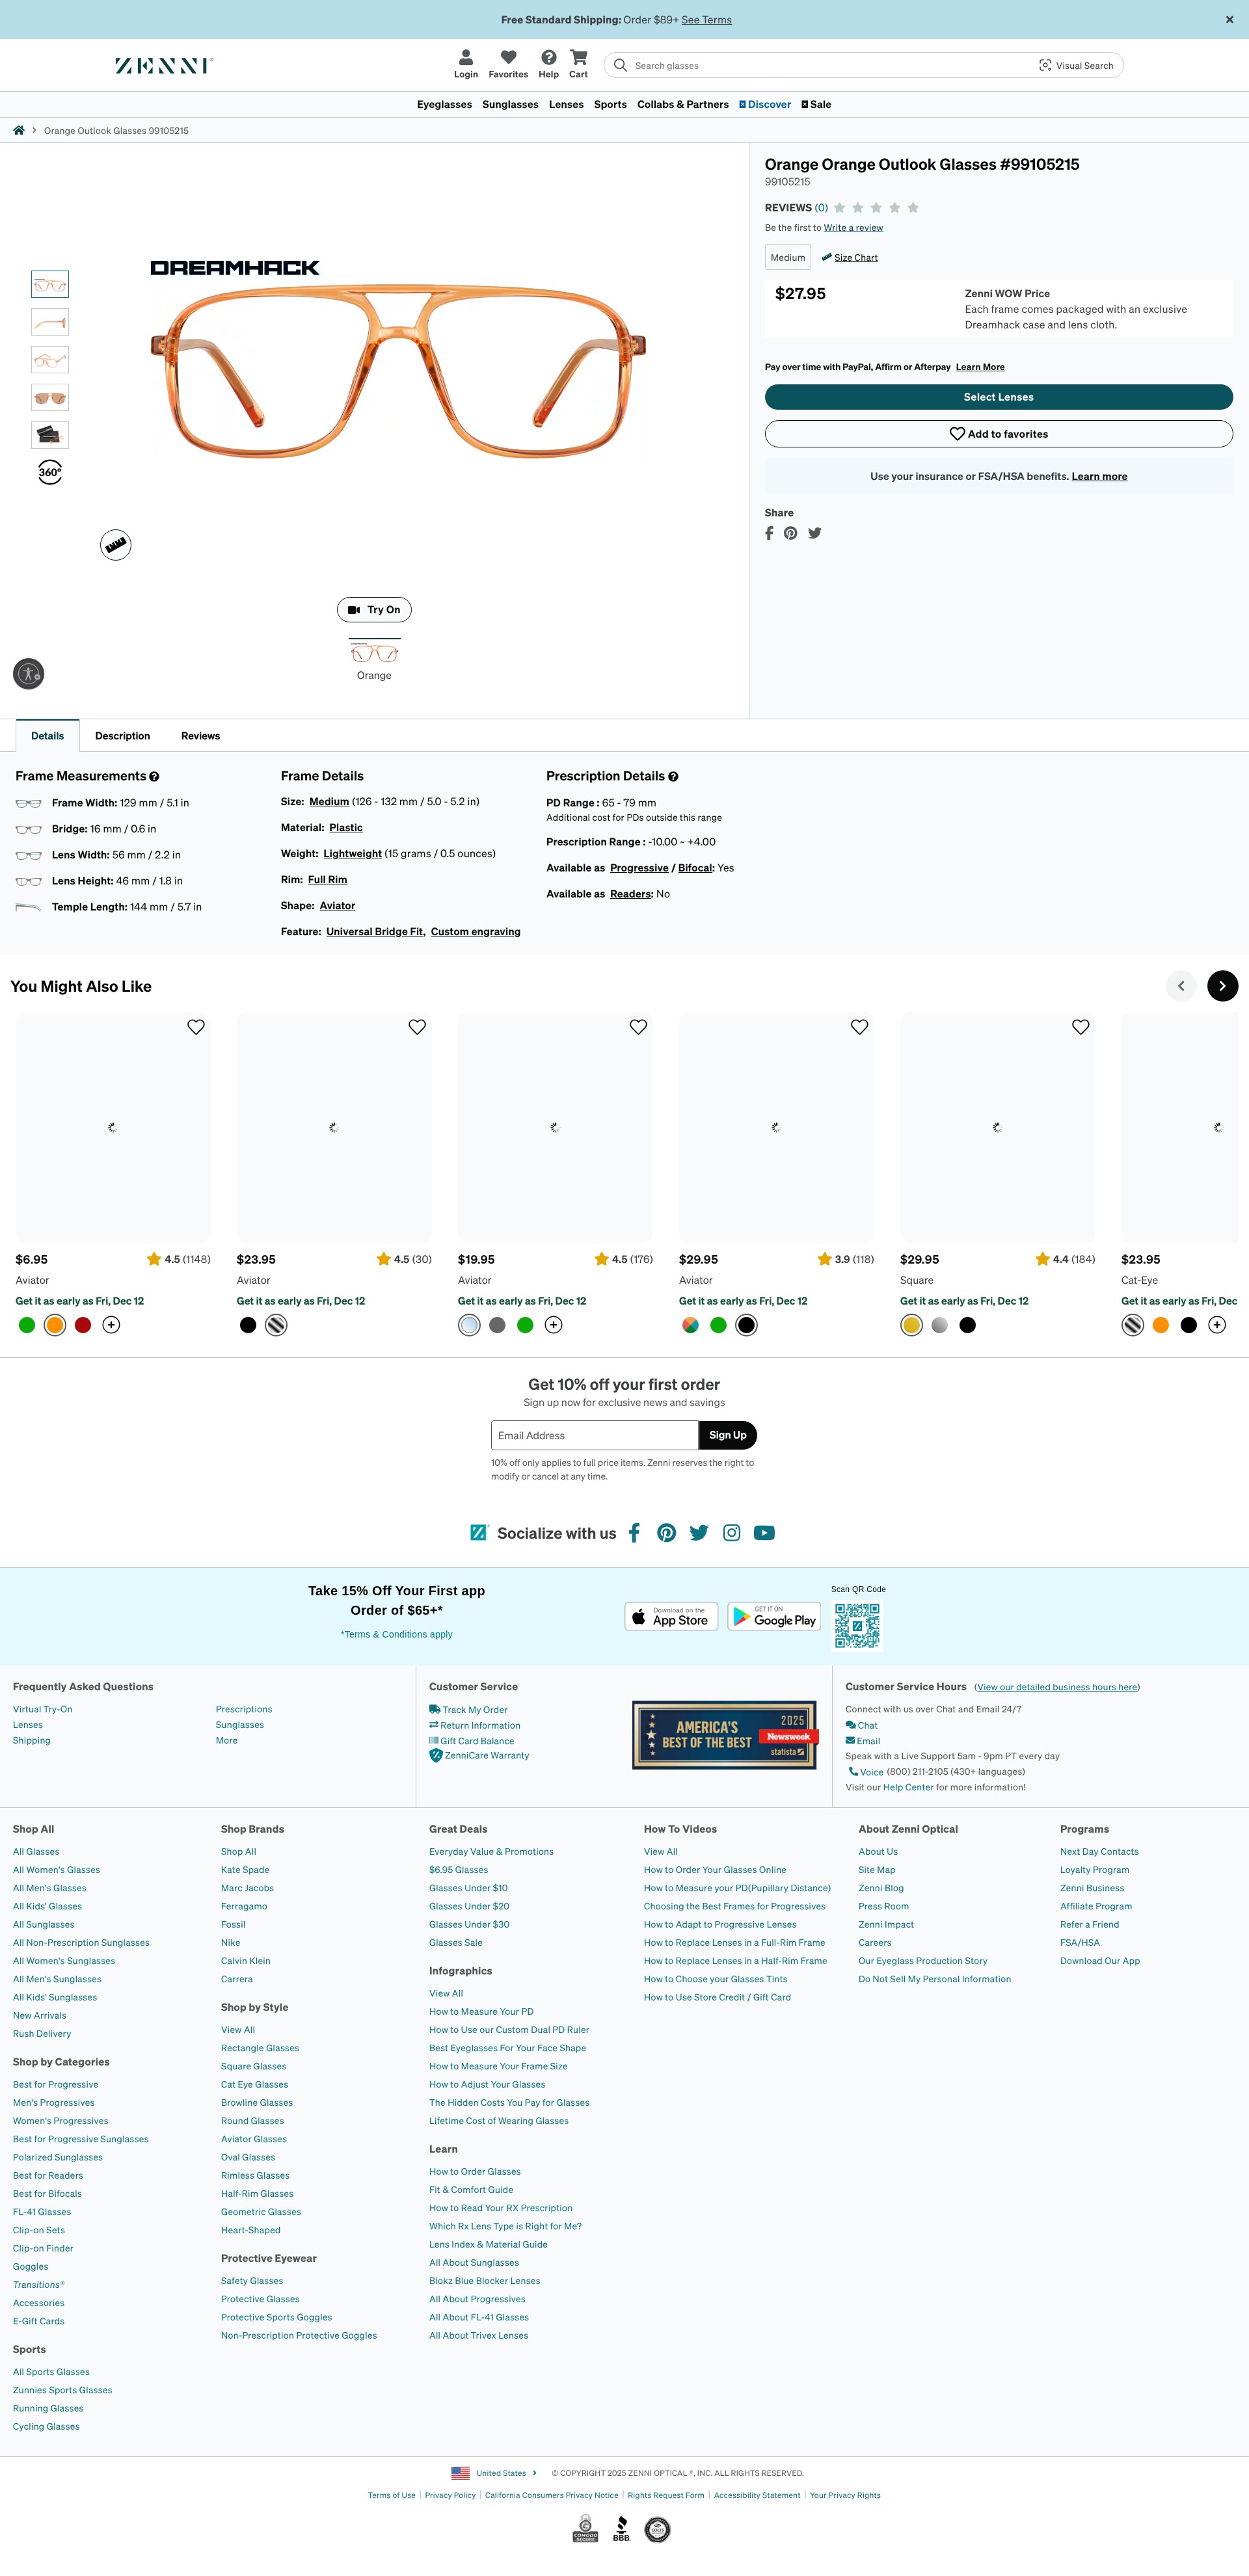Show previous recommended products arrow
Image resolution: width=1249 pixels, height=2576 pixels.
1181,986
